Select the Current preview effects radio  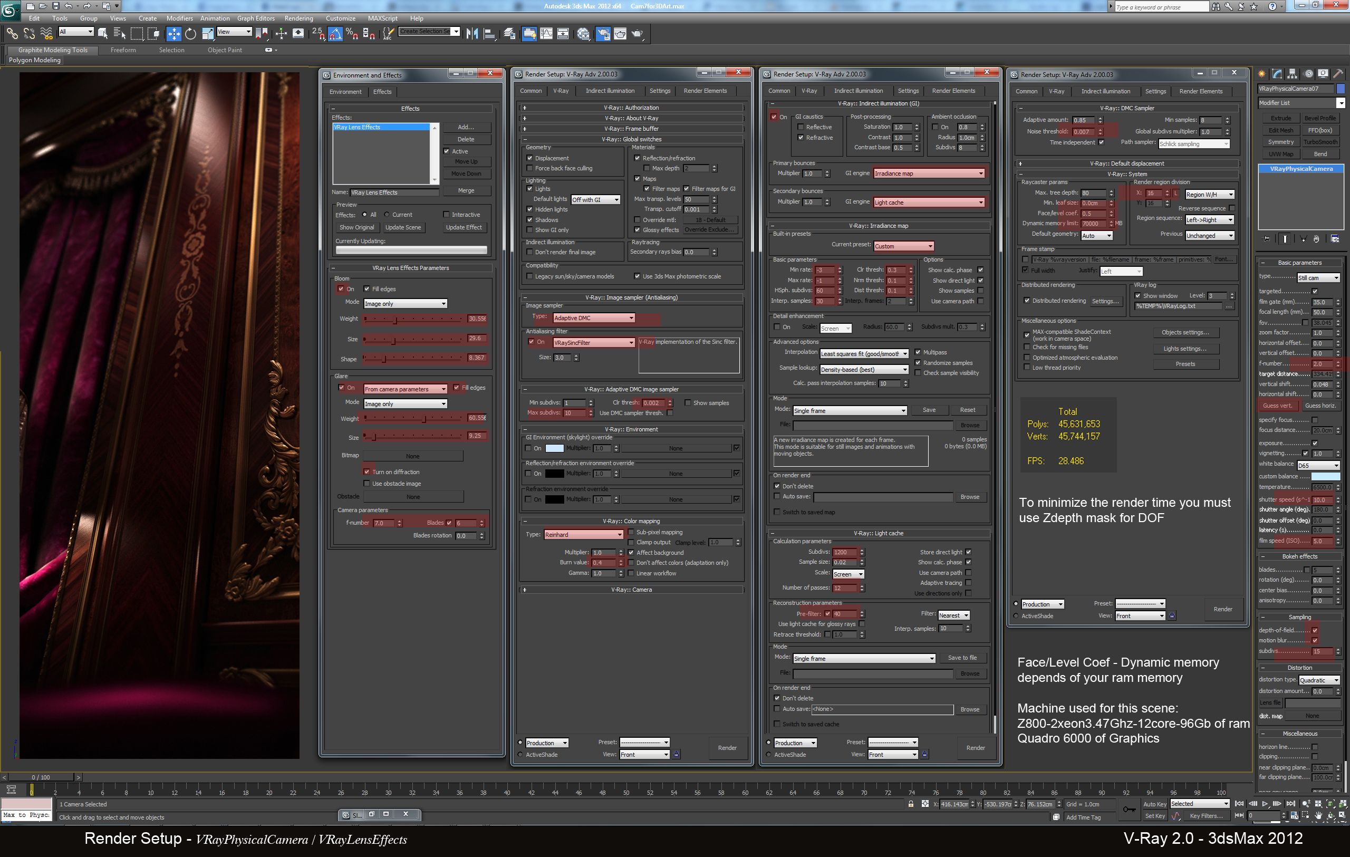pos(387,215)
